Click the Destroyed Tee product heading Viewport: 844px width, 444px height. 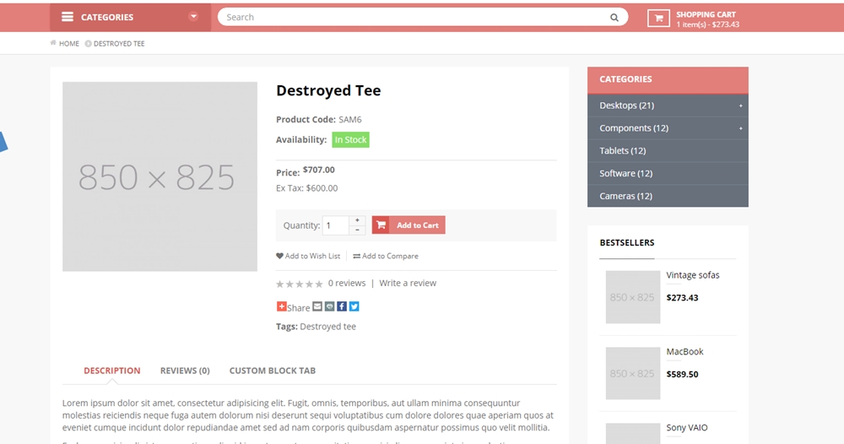pos(328,90)
